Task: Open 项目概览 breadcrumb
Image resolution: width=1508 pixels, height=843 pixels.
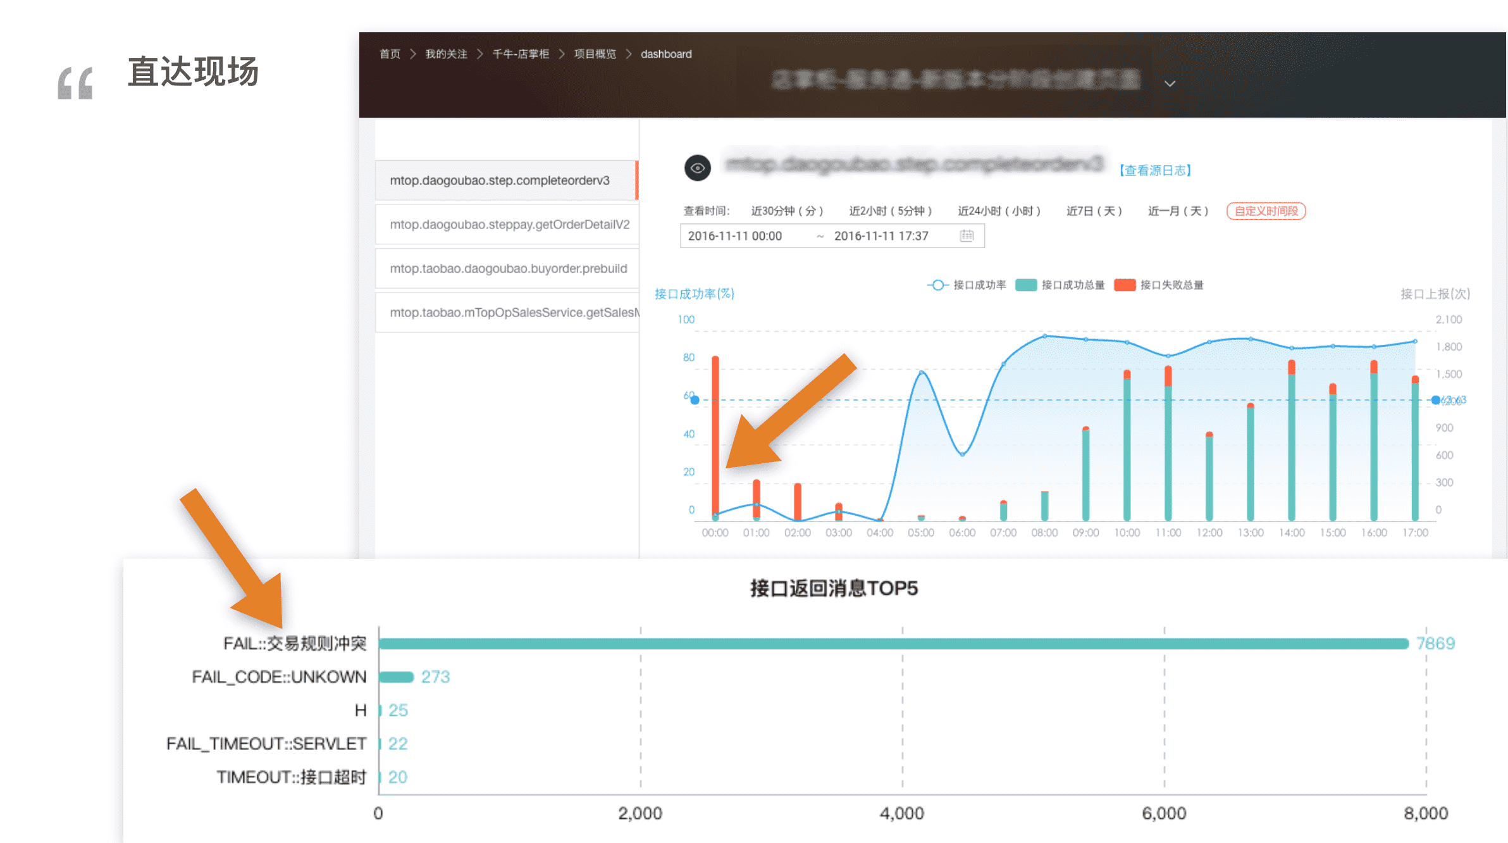Action: click(595, 54)
